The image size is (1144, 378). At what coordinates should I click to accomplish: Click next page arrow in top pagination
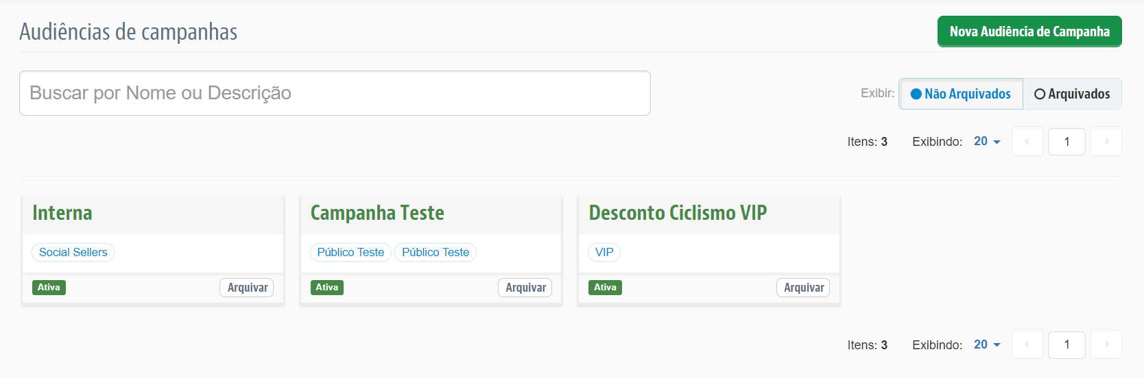(x=1106, y=142)
